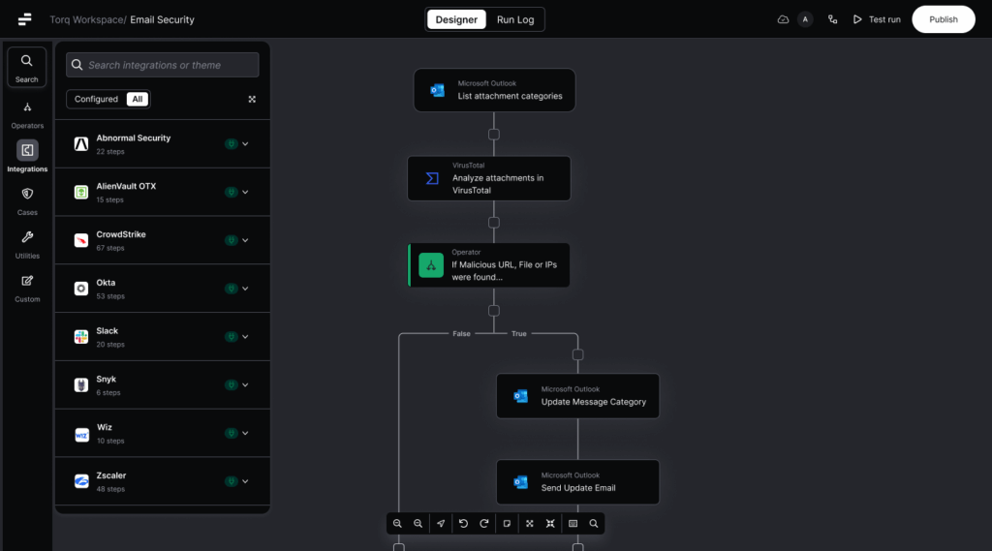Switch integration filter to All
992x551 pixels.
click(x=138, y=99)
